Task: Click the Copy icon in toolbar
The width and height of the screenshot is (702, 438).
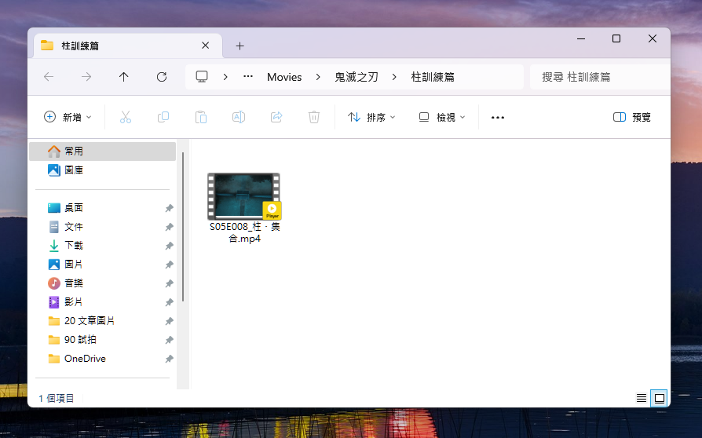Action: (163, 117)
